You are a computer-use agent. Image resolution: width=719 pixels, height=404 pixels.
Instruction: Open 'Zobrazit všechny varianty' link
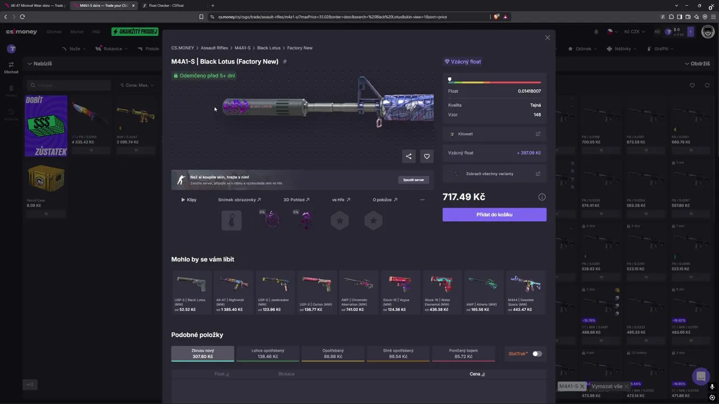point(494,174)
